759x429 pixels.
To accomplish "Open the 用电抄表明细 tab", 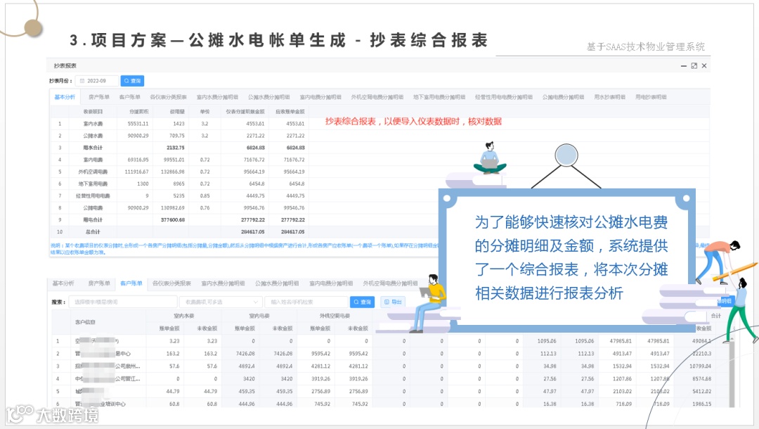I will click(x=651, y=97).
